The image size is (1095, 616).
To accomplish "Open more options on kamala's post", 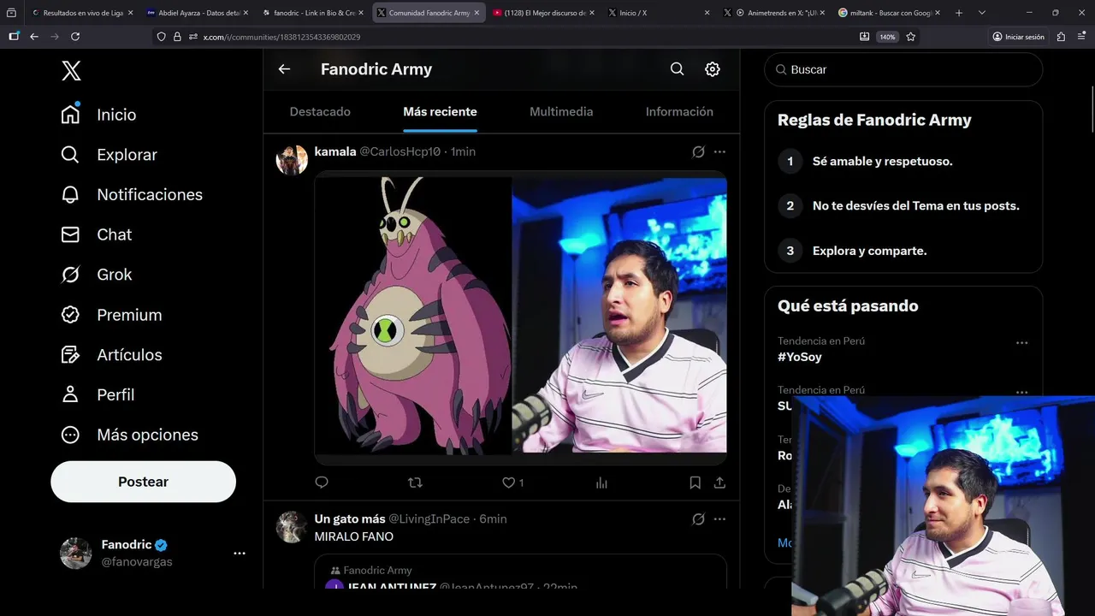I will 719,151.
